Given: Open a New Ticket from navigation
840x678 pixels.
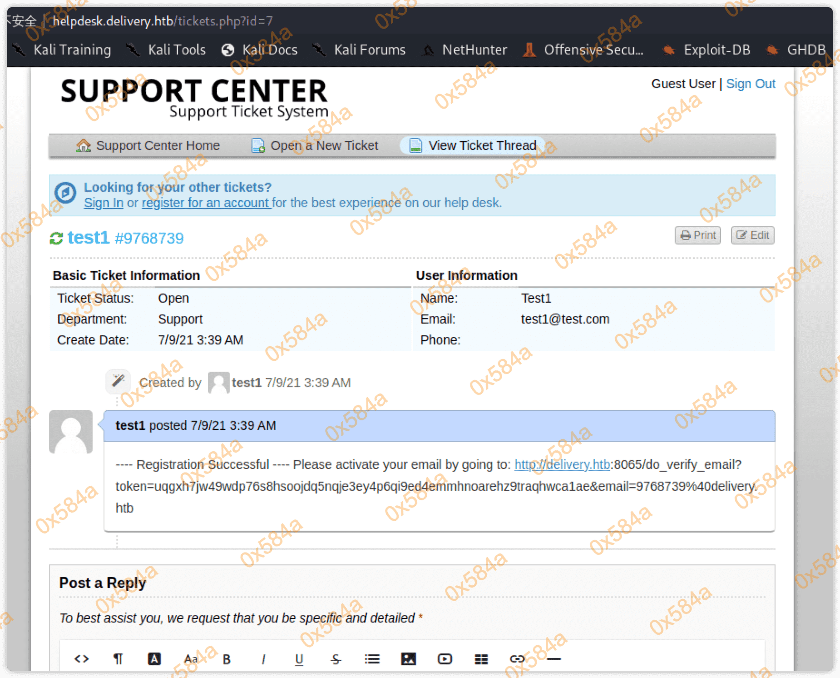Looking at the screenshot, I should pos(315,145).
